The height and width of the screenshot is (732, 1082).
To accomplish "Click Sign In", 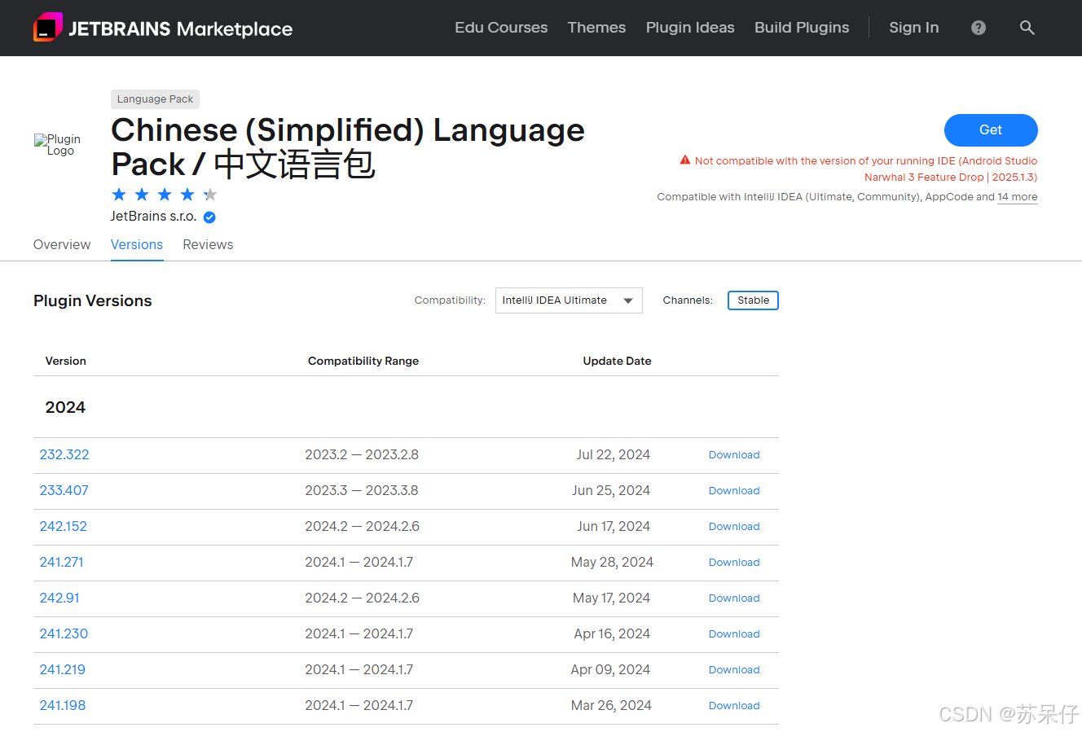I will tap(914, 28).
